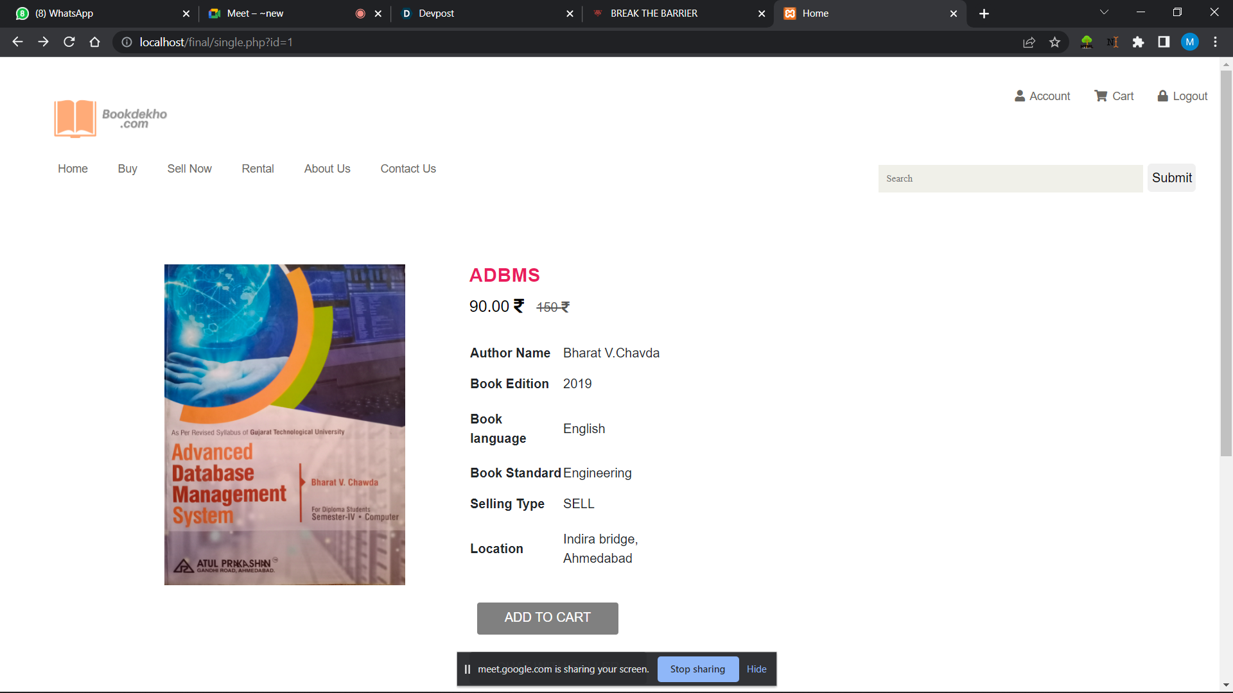
Task: Reload the current page
Action: click(x=69, y=42)
